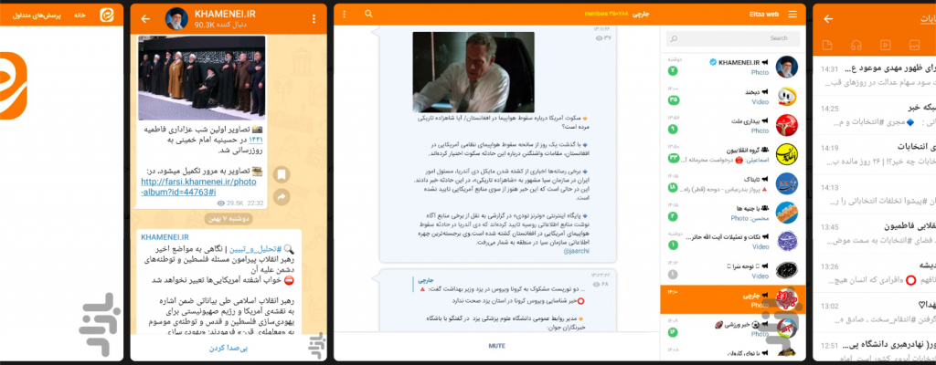Open the search result timed 14:31
The image size is (936, 365).
point(875,75)
